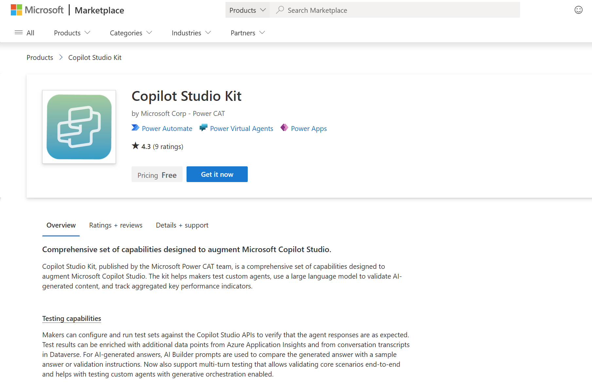The image size is (592, 389).
Task: Click the Power Automate icon
Action: 135,128
